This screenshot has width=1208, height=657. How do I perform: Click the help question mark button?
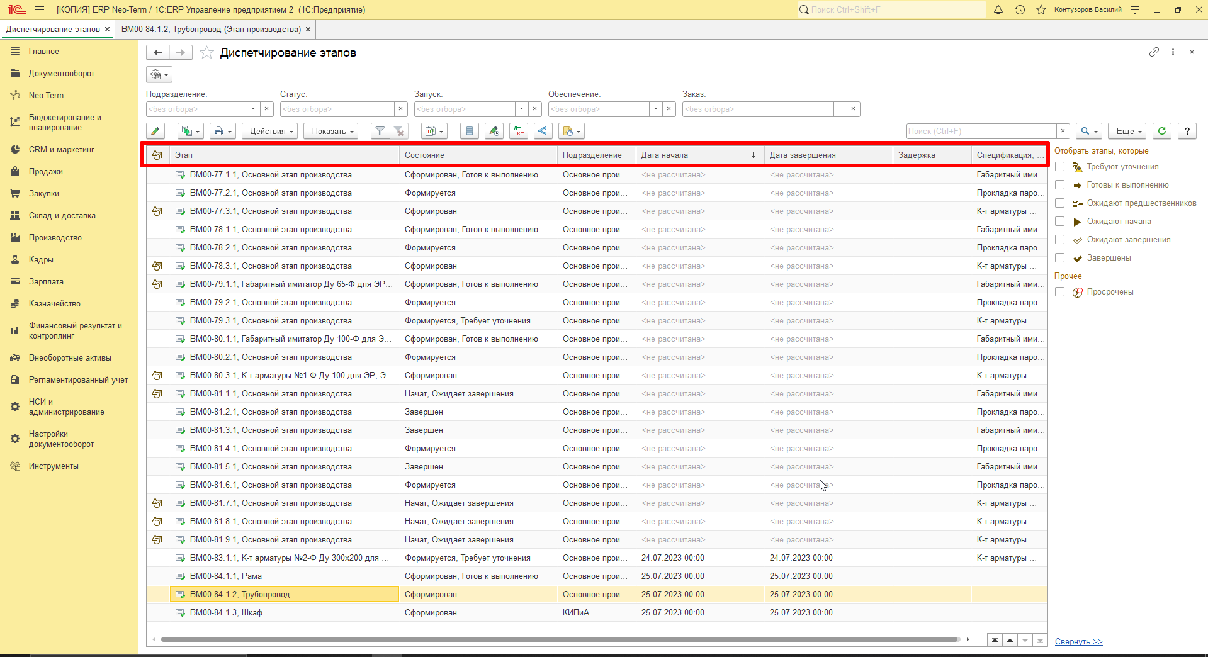pyautogui.click(x=1187, y=131)
